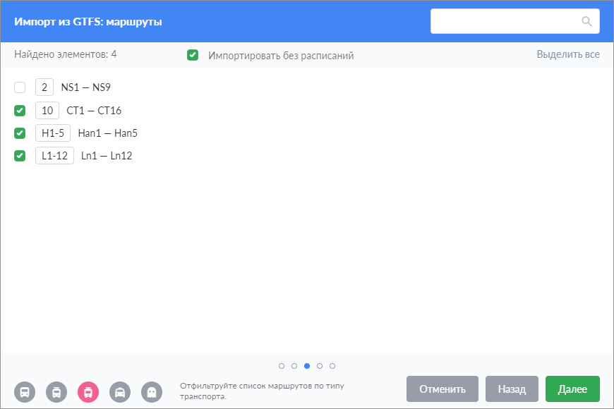Focus the search input field
This screenshot has height=409, width=614.
(505, 21)
